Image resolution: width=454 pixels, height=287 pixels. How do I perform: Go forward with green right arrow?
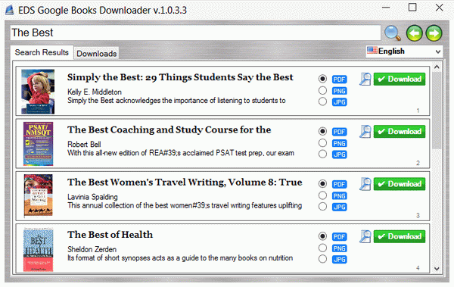[434, 33]
